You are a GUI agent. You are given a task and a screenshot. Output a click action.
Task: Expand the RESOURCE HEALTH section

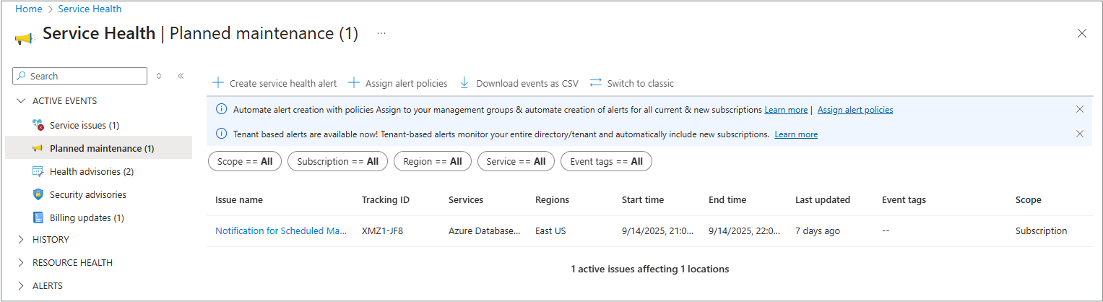tap(20, 262)
